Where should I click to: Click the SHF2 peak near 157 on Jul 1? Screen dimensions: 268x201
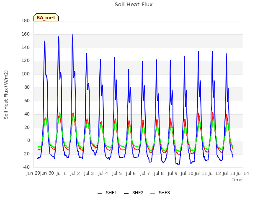point(59,36)
